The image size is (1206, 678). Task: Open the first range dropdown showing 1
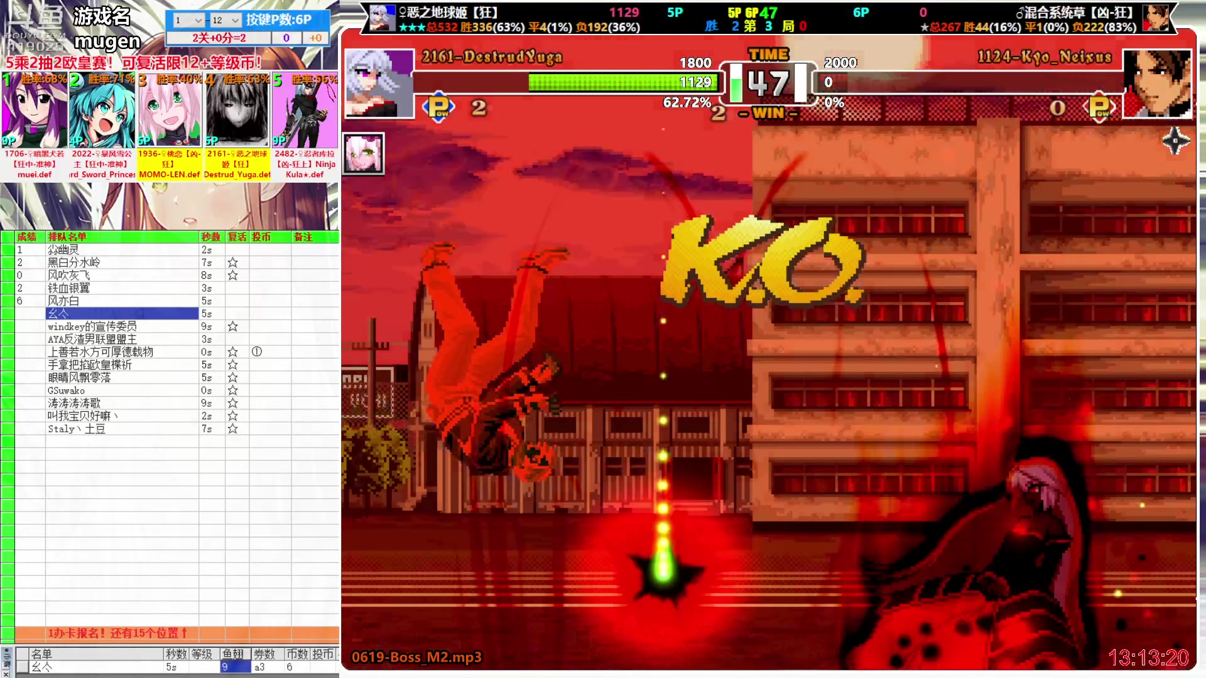click(188, 20)
